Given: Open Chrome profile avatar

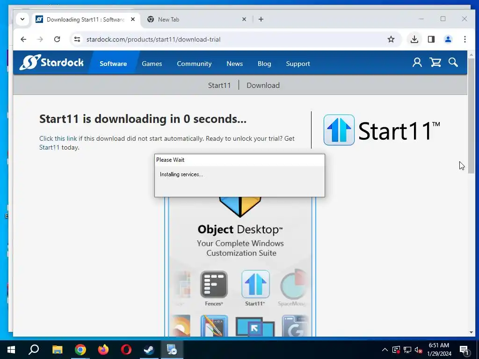Looking at the screenshot, I should point(448,39).
